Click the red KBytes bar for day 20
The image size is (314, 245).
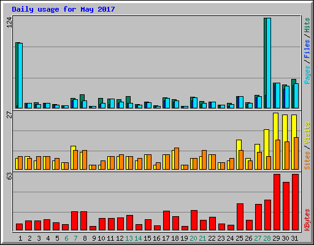point(194,221)
